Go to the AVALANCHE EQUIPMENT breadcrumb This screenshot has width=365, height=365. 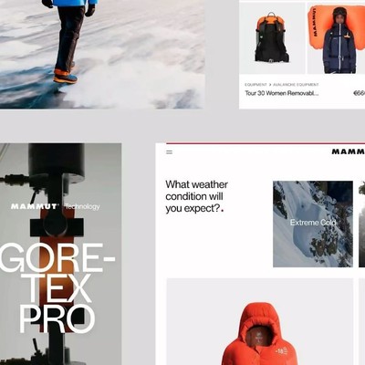(x=296, y=85)
